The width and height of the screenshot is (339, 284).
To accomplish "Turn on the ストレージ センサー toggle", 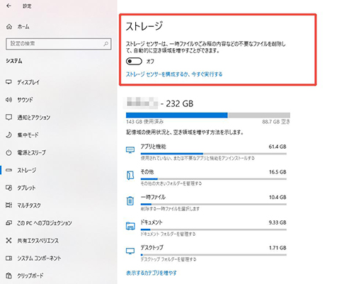I will point(134,62).
